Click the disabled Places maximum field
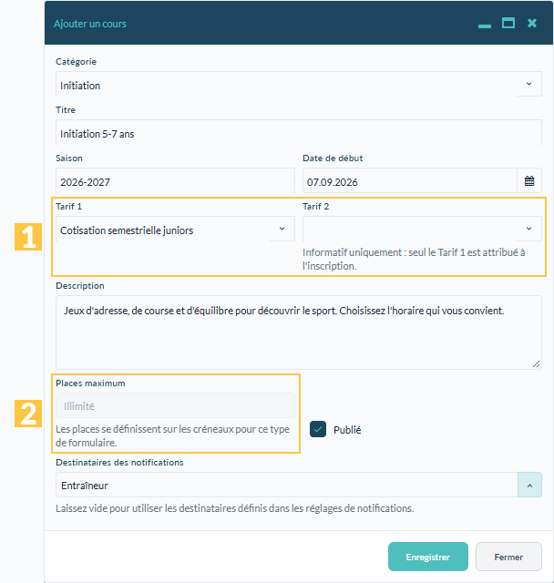 [x=175, y=405]
